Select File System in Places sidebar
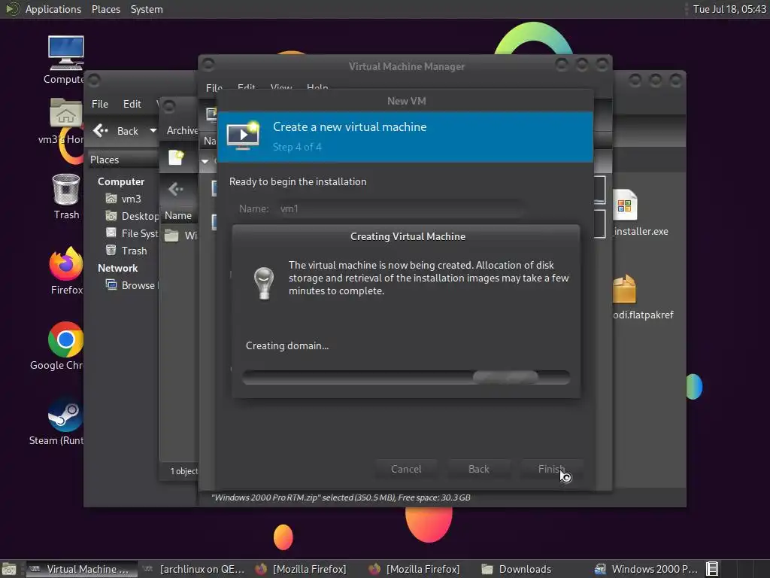This screenshot has width=770, height=578. point(132,233)
